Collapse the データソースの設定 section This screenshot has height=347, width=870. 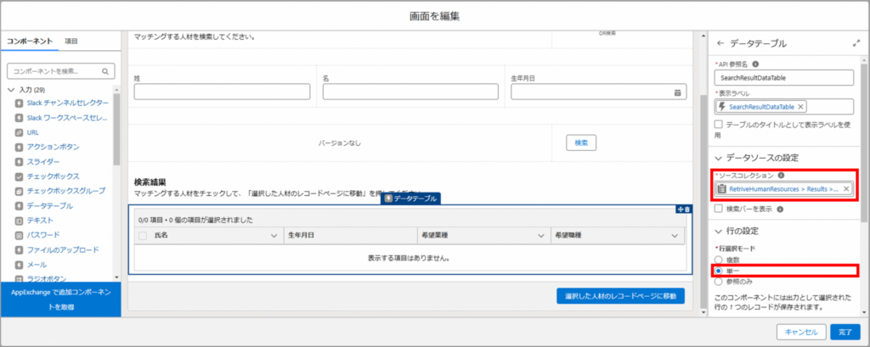pos(720,158)
